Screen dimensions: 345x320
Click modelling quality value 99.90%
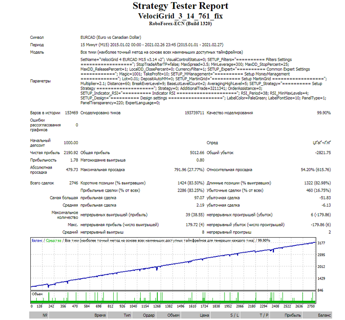[x=324, y=113]
